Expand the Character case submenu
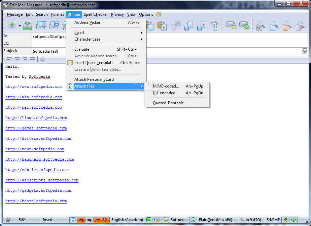This screenshot has width=311, height=226. pyautogui.click(x=106, y=39)
